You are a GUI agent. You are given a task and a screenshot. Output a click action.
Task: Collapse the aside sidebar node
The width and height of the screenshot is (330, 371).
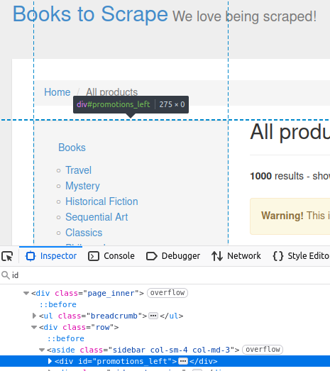coord(42,350)
